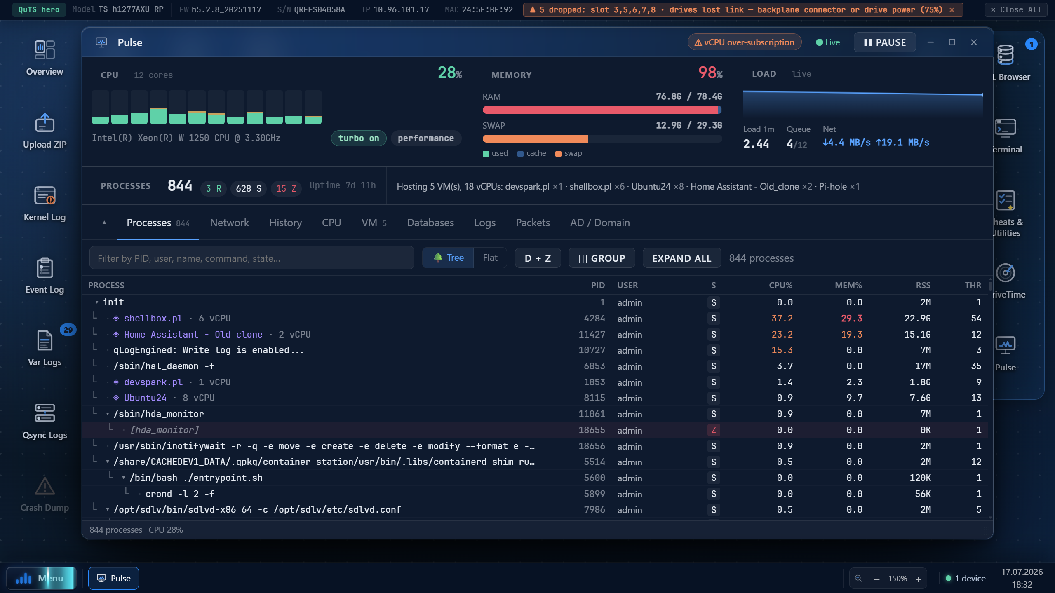Dismiss the dropped drives alert banner

(x=952, y=10)
